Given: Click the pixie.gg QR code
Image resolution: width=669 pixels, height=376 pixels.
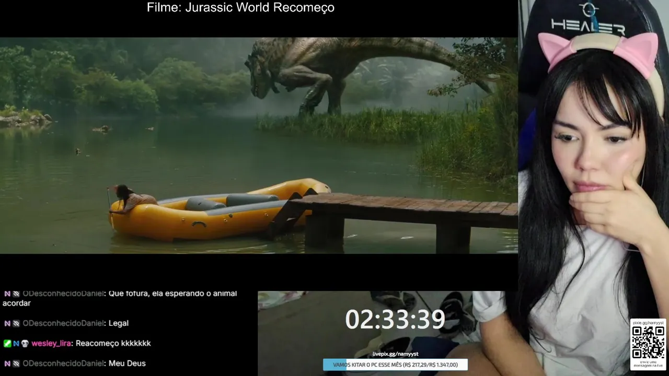Looking at the screenshot, I should pos(648,343).
